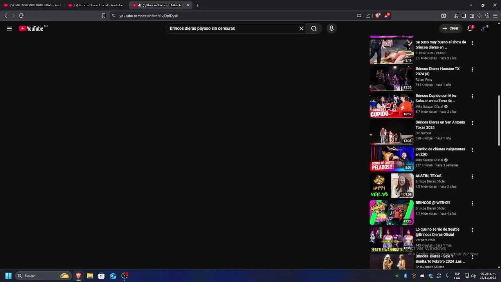Image resolution: width=501 pixels, height=282 pixels.
Task: Reload the current page
Action: [22, 16]
